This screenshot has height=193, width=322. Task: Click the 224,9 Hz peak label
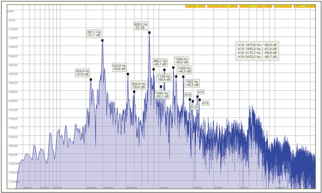tap(82, 73)
